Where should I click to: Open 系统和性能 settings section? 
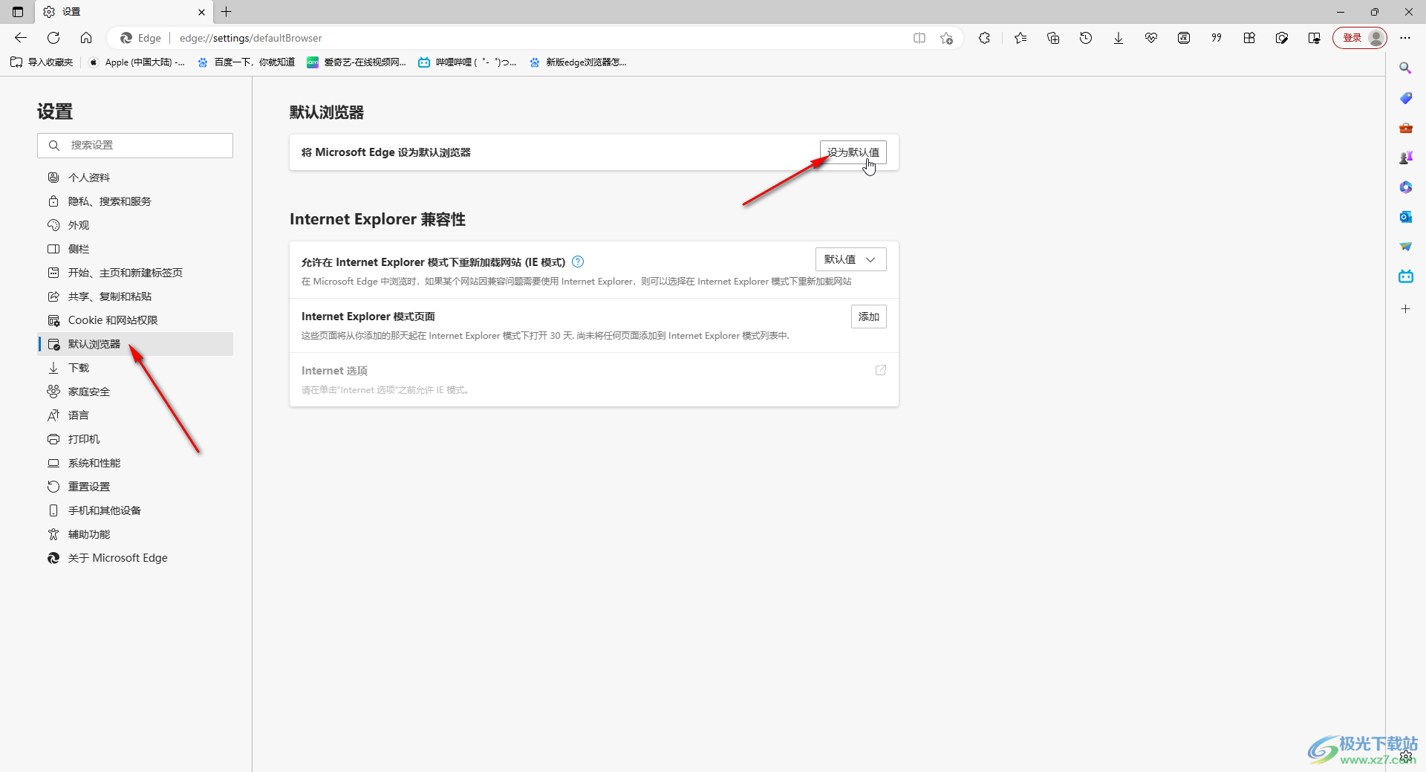coord(135,463)
